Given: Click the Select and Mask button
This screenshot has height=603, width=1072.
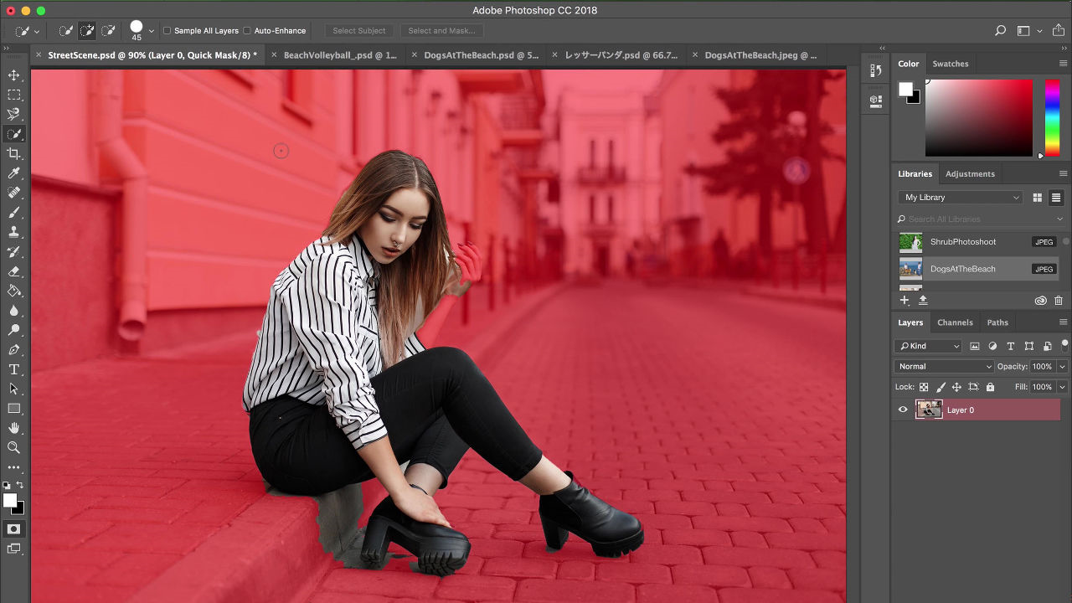Looking at the screenshot, I should (x=441, y=31).
